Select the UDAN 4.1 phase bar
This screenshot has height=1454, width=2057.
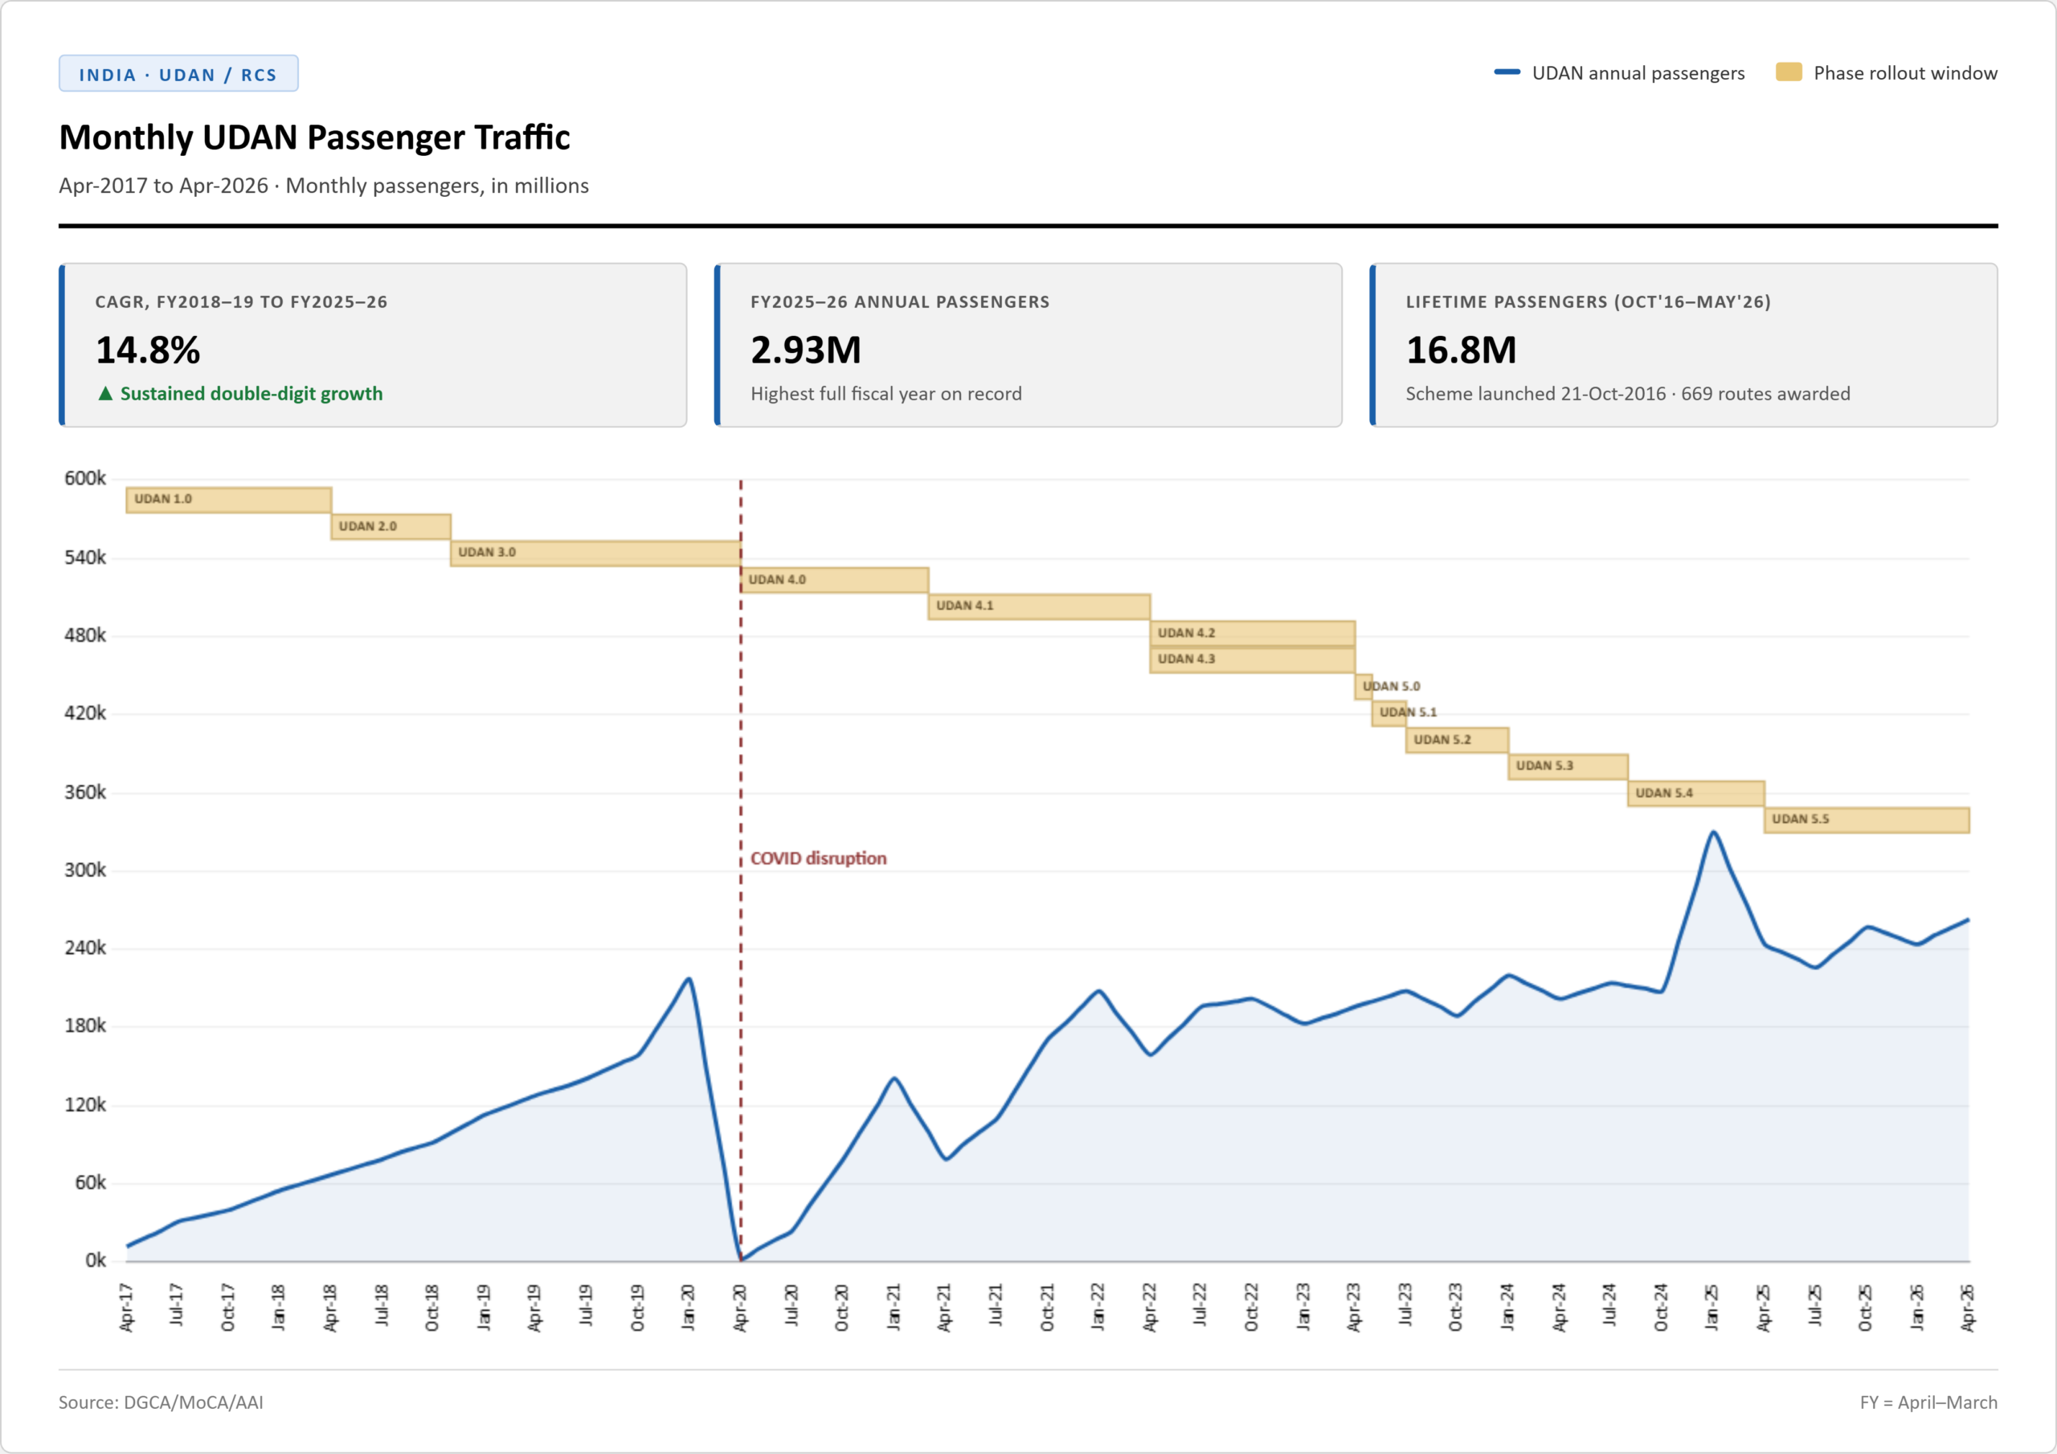click(x=1039, y=607)
